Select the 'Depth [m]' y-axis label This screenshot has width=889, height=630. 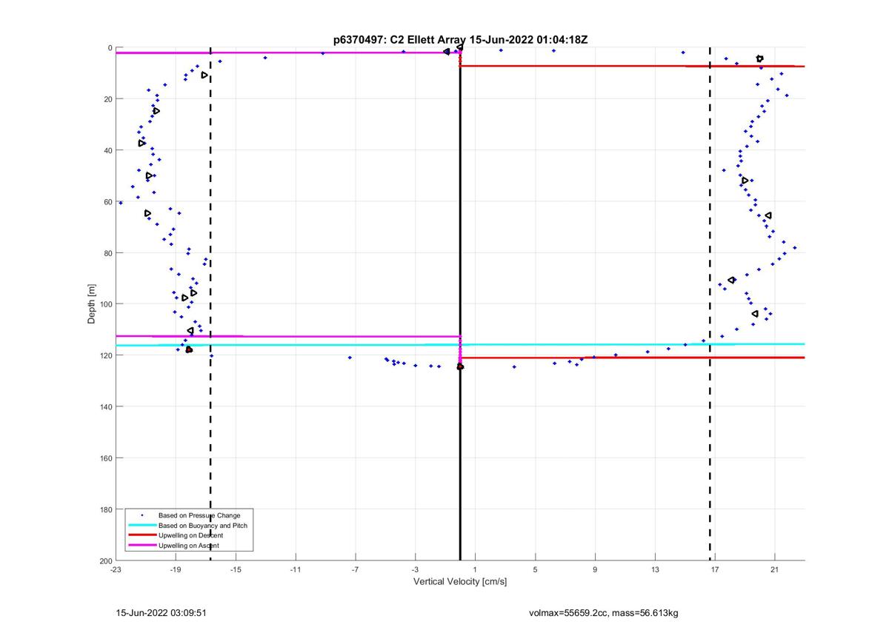click(x=92, y=304)
